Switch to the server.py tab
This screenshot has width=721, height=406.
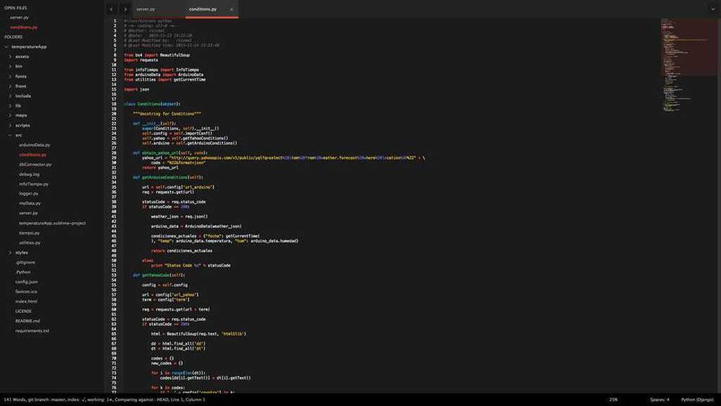tap(146, 9)
